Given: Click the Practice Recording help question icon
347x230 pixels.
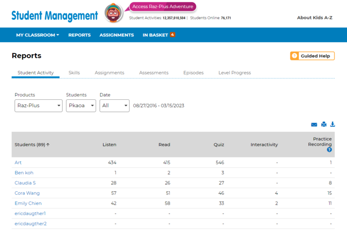Looking at the screenshot, I should [x=329, y=150].
